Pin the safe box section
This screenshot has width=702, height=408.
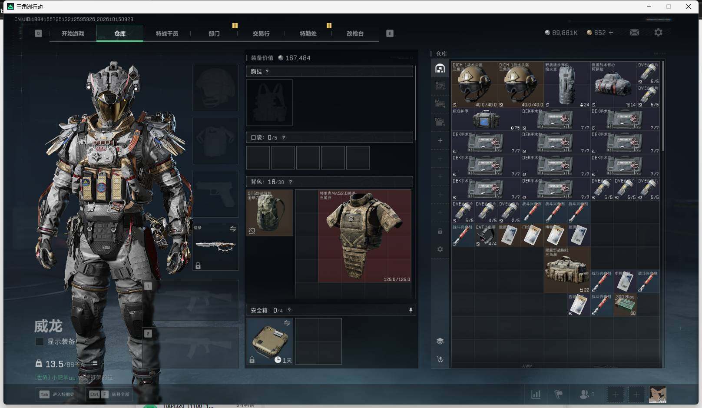pyautogui.click(x=411, y=310)
